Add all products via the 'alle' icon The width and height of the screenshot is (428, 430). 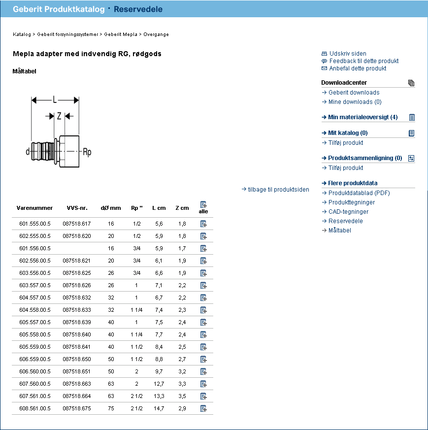(203, 204)
